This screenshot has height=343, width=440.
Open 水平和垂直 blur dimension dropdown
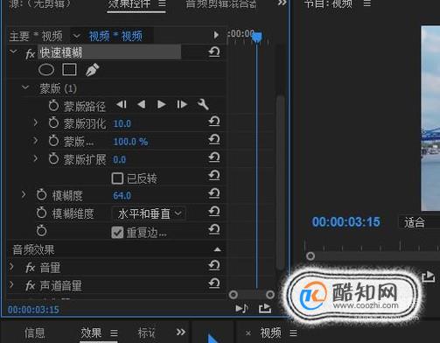[149, 213]
